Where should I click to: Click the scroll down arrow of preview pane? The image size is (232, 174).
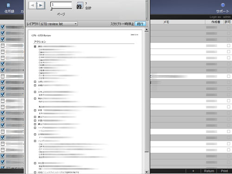[147, 172]
